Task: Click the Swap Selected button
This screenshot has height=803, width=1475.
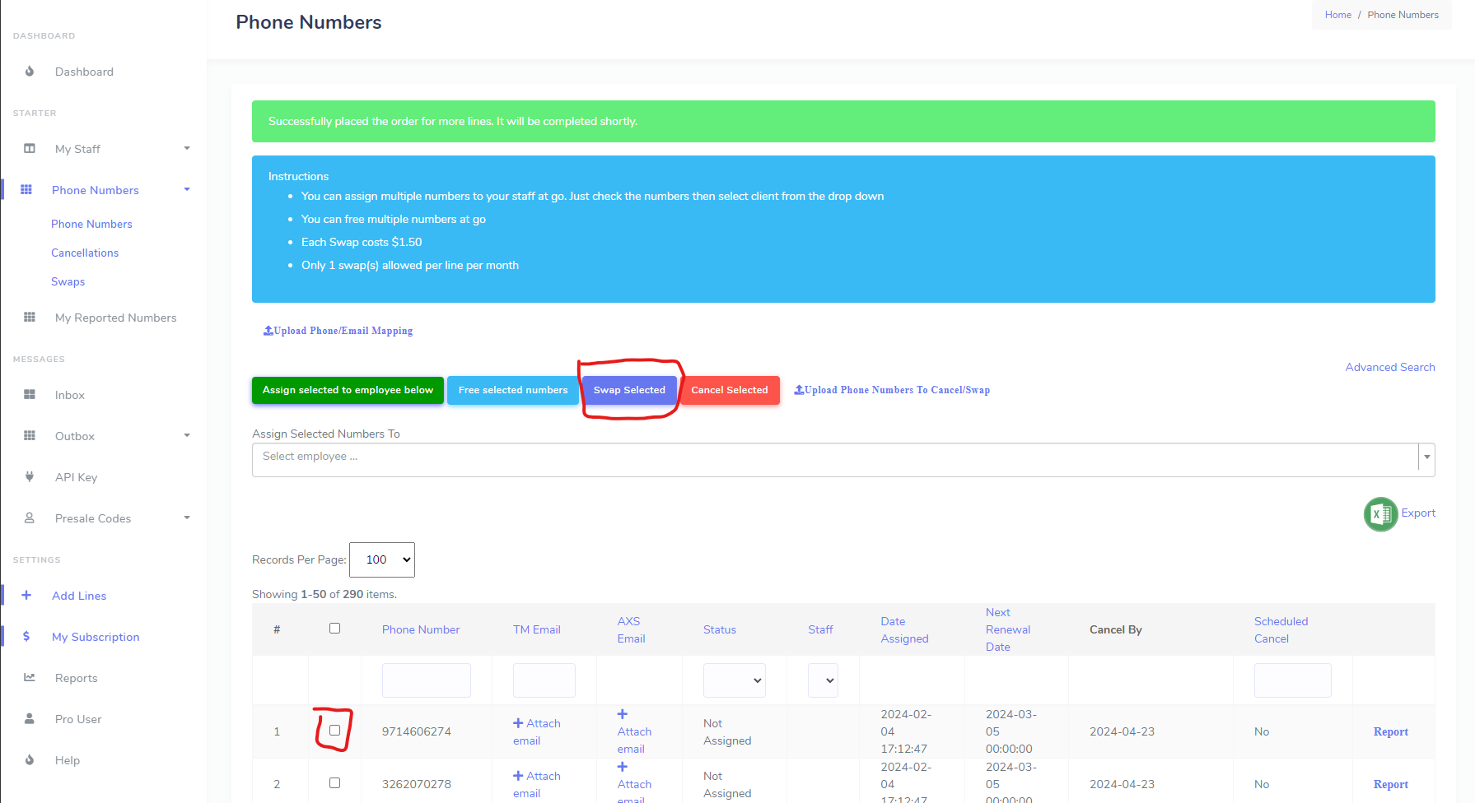Action: [x=629, y=390]
